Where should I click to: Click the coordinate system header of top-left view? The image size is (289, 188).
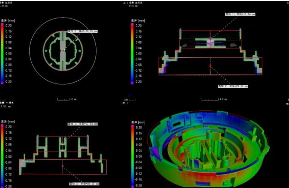click(x=7, y=2)
